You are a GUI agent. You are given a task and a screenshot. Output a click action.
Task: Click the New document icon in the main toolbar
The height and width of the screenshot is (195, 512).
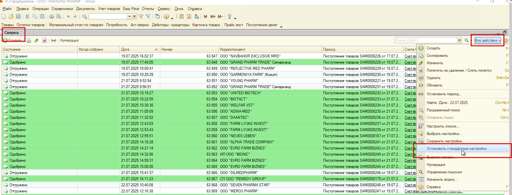point(4,16)
